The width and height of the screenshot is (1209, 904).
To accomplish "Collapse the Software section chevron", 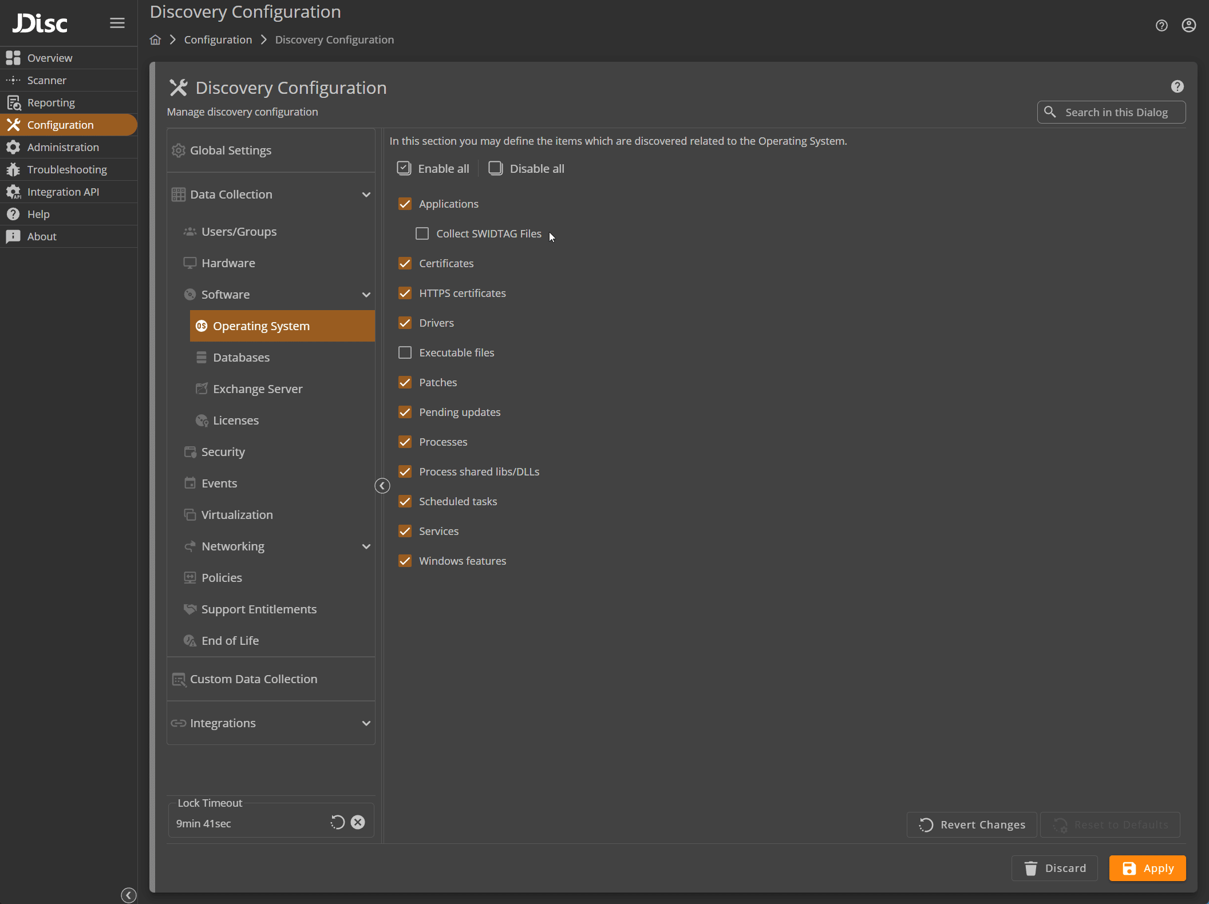I will [366, 295].
